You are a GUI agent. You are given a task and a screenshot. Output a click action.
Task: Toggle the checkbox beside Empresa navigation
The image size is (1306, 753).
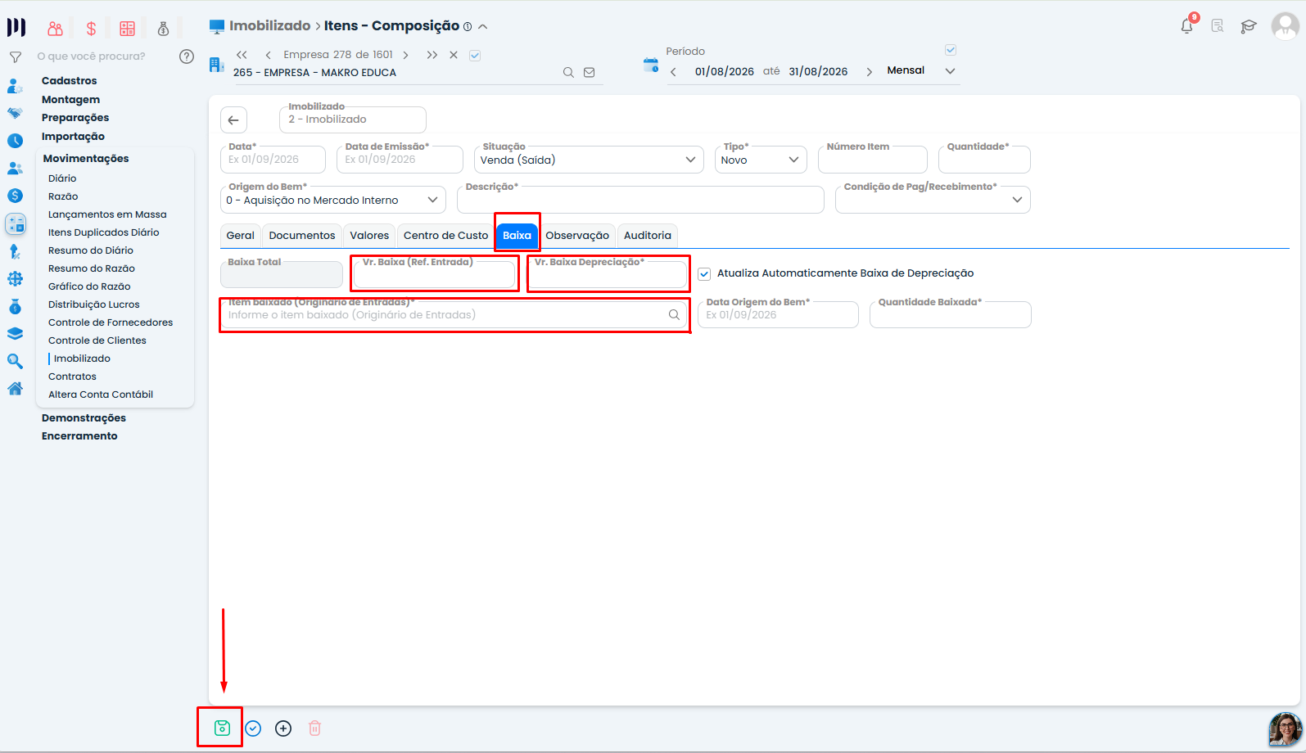pos(475,56)
